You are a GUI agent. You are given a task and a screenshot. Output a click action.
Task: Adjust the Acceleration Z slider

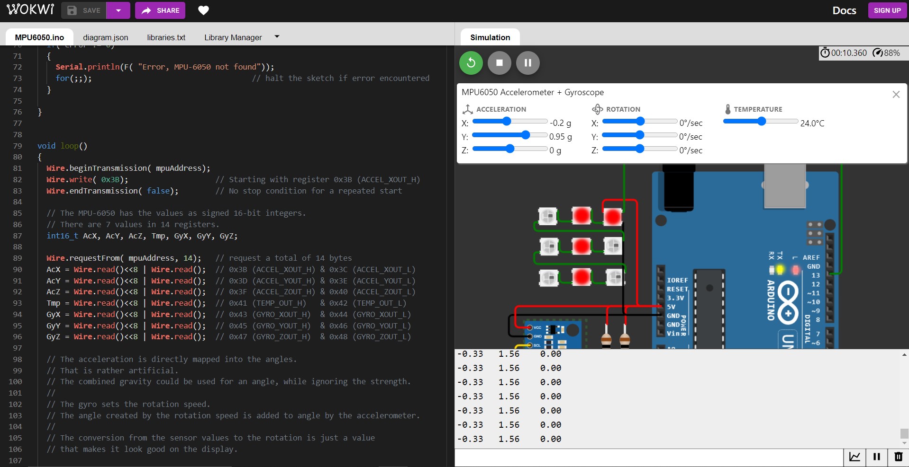510,149
